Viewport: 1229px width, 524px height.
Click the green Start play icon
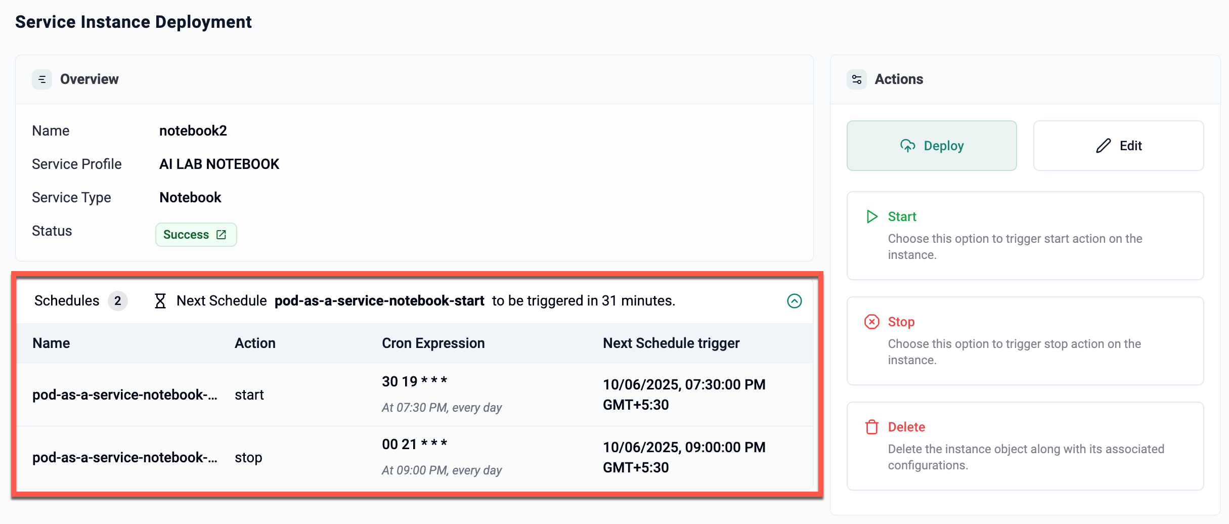click(x=872, y=217)
